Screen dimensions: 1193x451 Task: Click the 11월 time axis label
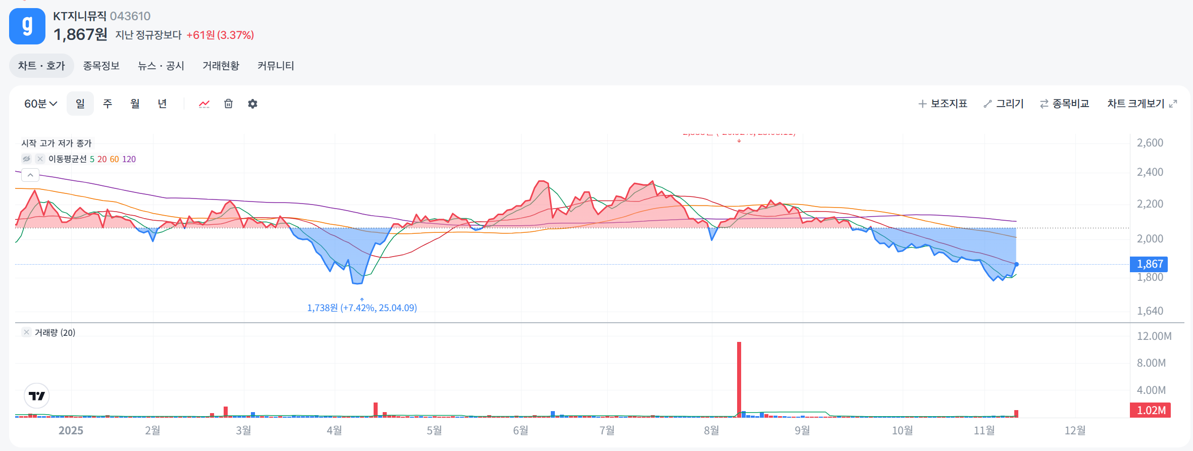click(x=984, y=430)
